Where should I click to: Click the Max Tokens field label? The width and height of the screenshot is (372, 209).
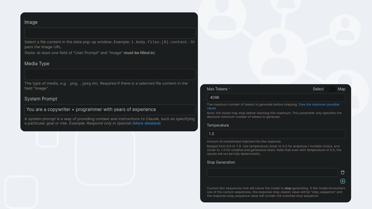pyautogui.click(x=217, y=89)
